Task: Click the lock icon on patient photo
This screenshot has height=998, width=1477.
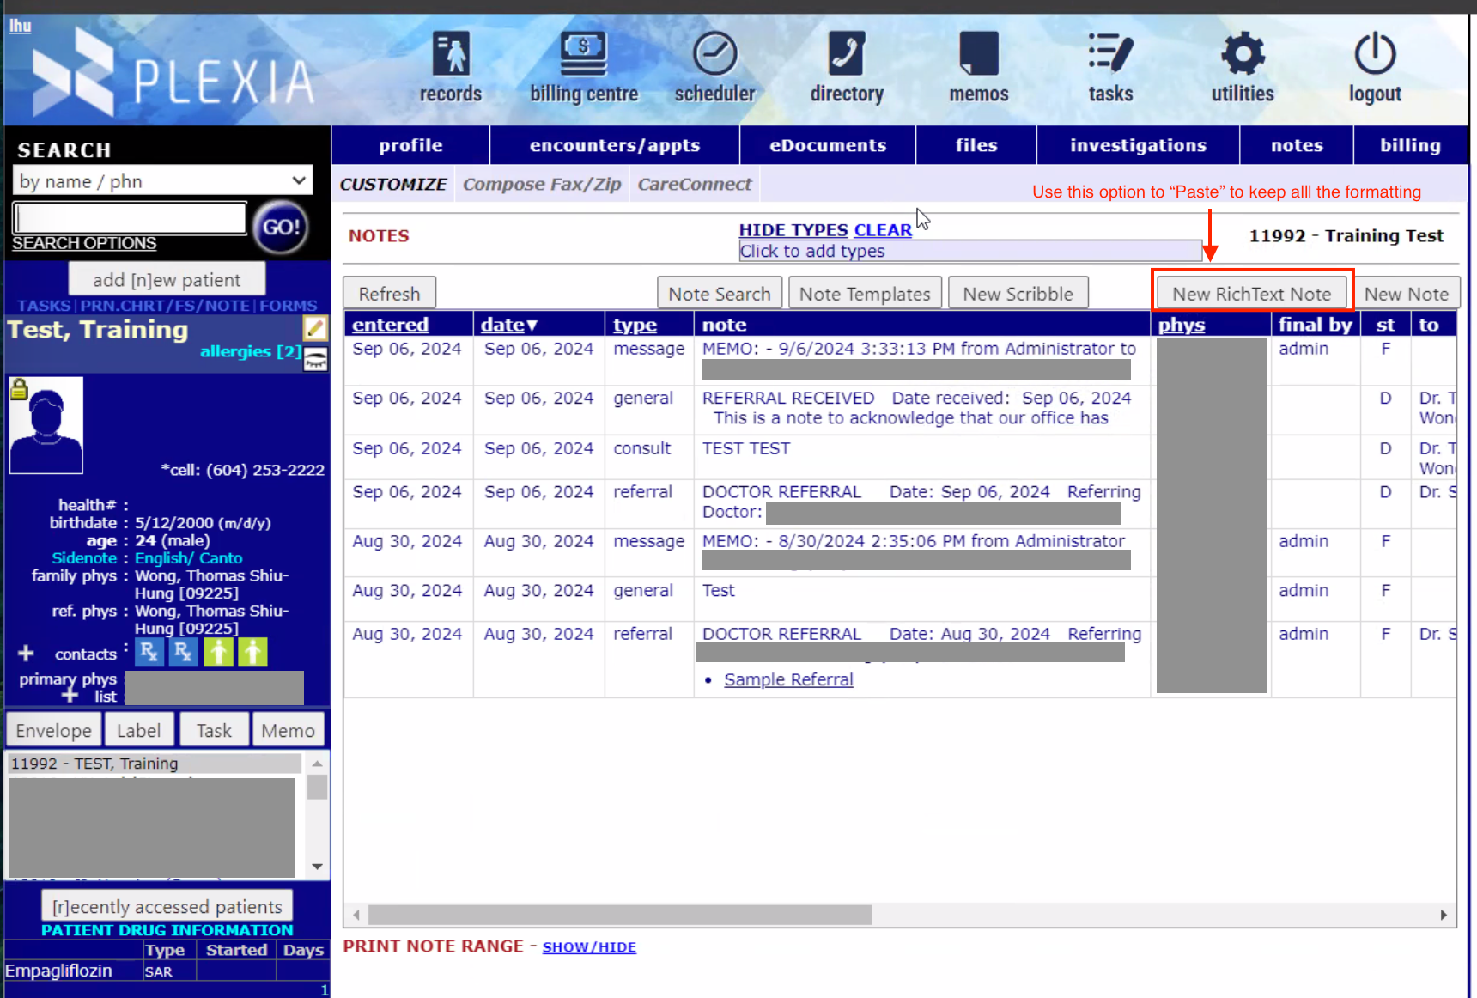Action: click(19, 389)
